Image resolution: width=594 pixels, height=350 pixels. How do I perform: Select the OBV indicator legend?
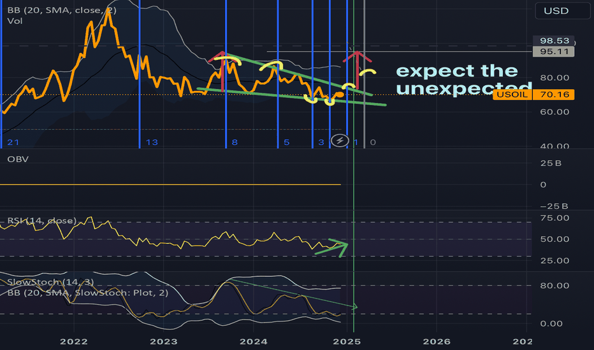tap(18, 159)
